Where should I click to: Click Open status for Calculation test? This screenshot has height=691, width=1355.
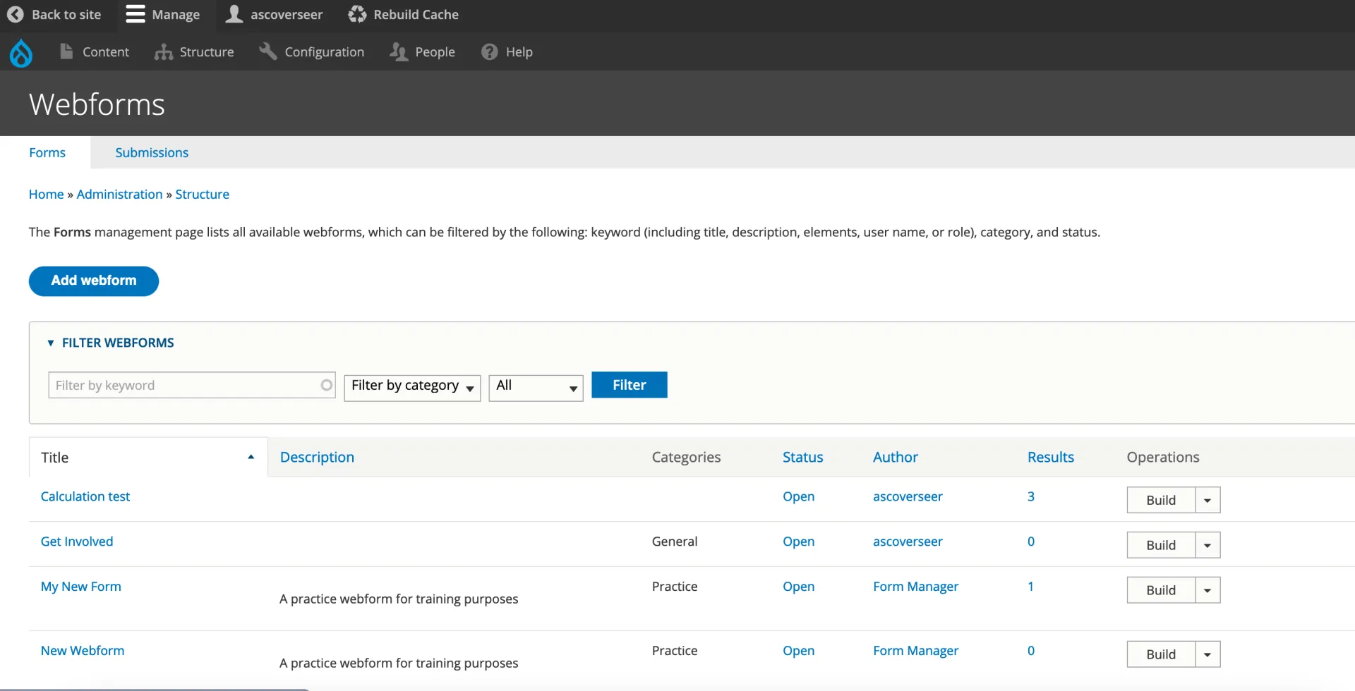[x=798, y=496]
